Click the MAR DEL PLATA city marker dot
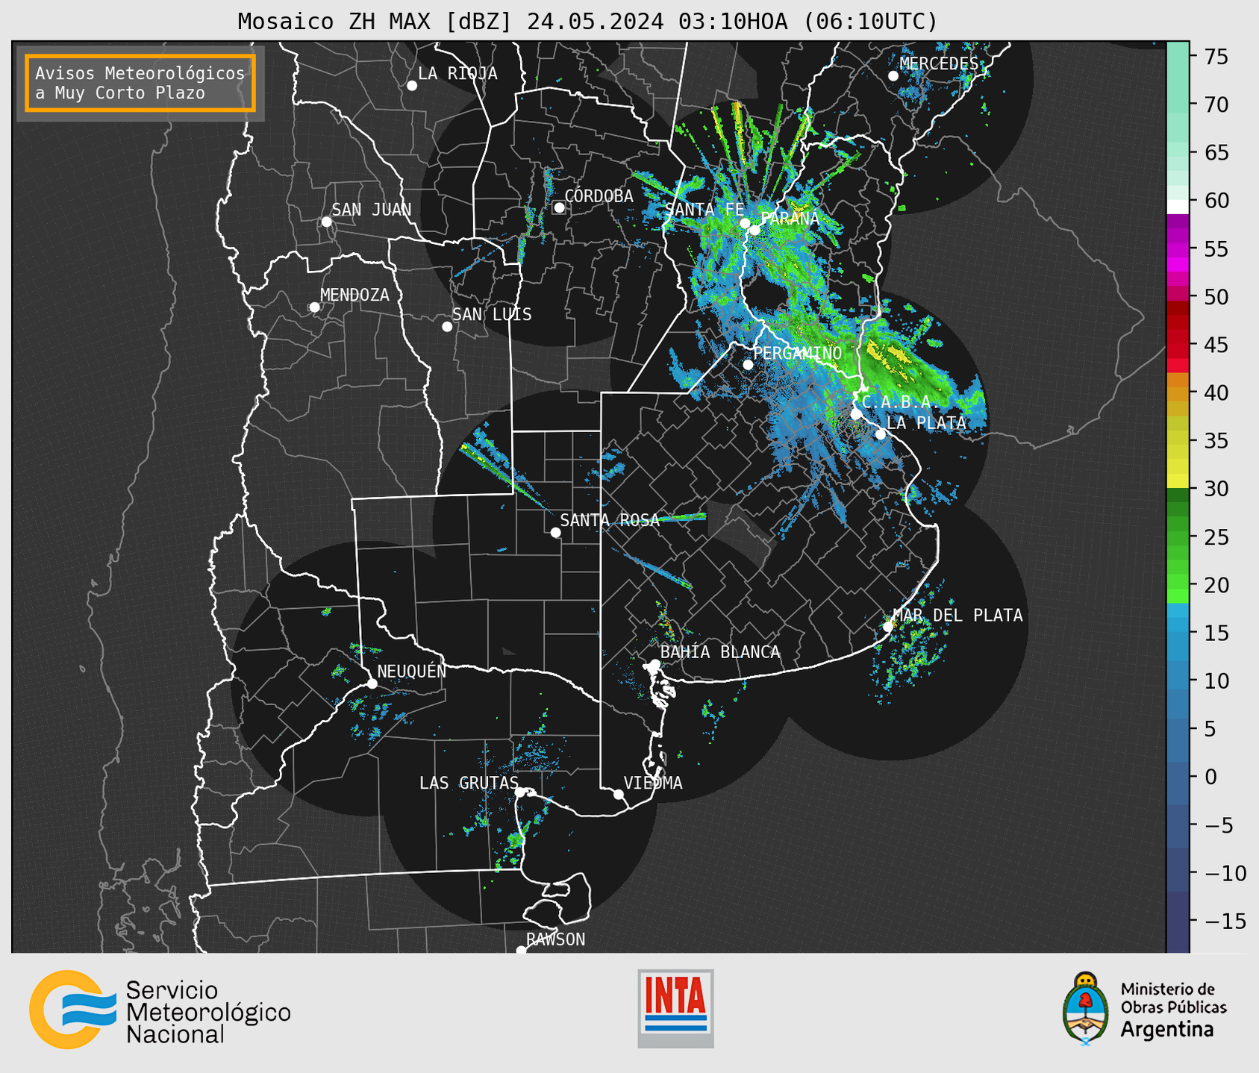Screen dimensions: 1259x1073 point(888,627)
